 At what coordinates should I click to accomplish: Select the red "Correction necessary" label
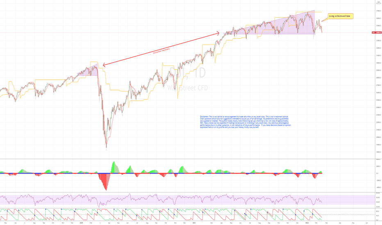pyautogui.click(x=161, y=51)
